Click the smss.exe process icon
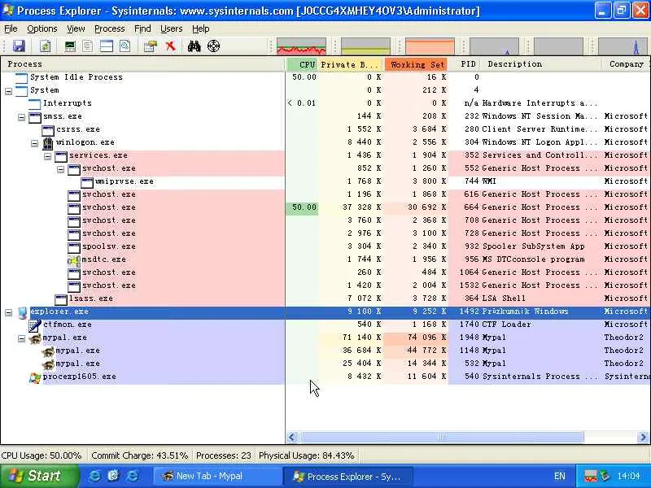Screen dimensions: 651x488 [x=35, y=117]
